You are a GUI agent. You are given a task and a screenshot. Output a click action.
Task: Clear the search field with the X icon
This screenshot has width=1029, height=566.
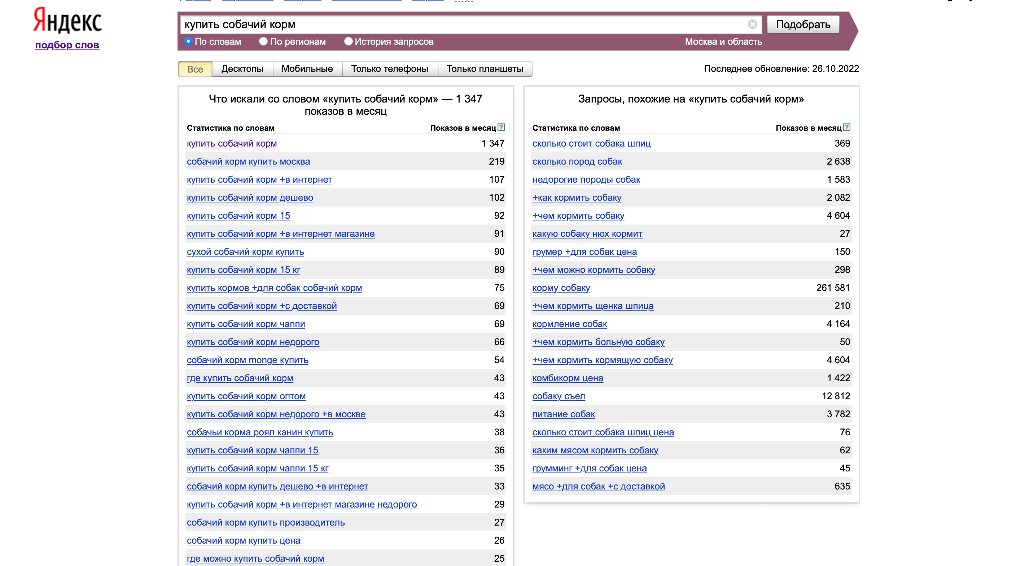coord(752,25)
